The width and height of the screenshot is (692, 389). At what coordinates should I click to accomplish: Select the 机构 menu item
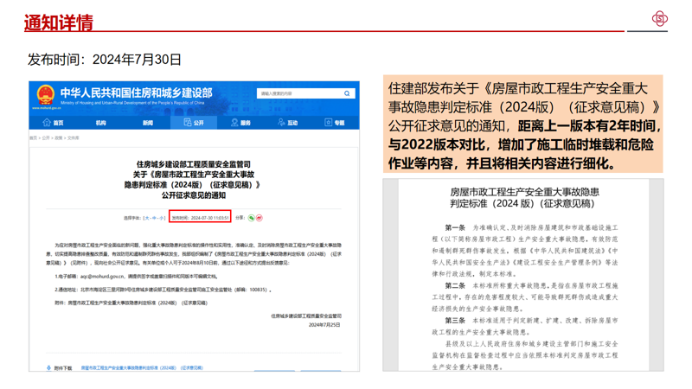point(100,123)
